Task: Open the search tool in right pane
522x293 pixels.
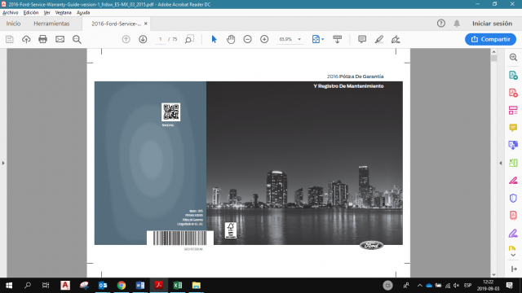Action: point(513,58)
